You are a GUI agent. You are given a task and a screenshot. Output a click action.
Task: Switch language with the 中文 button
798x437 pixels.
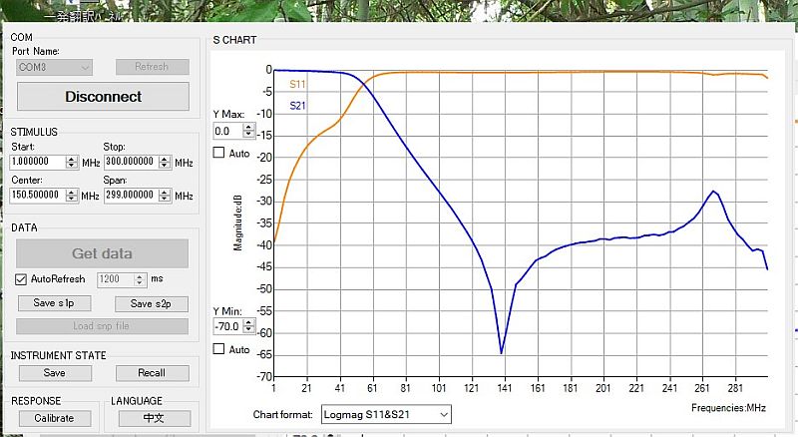point(154,418)
